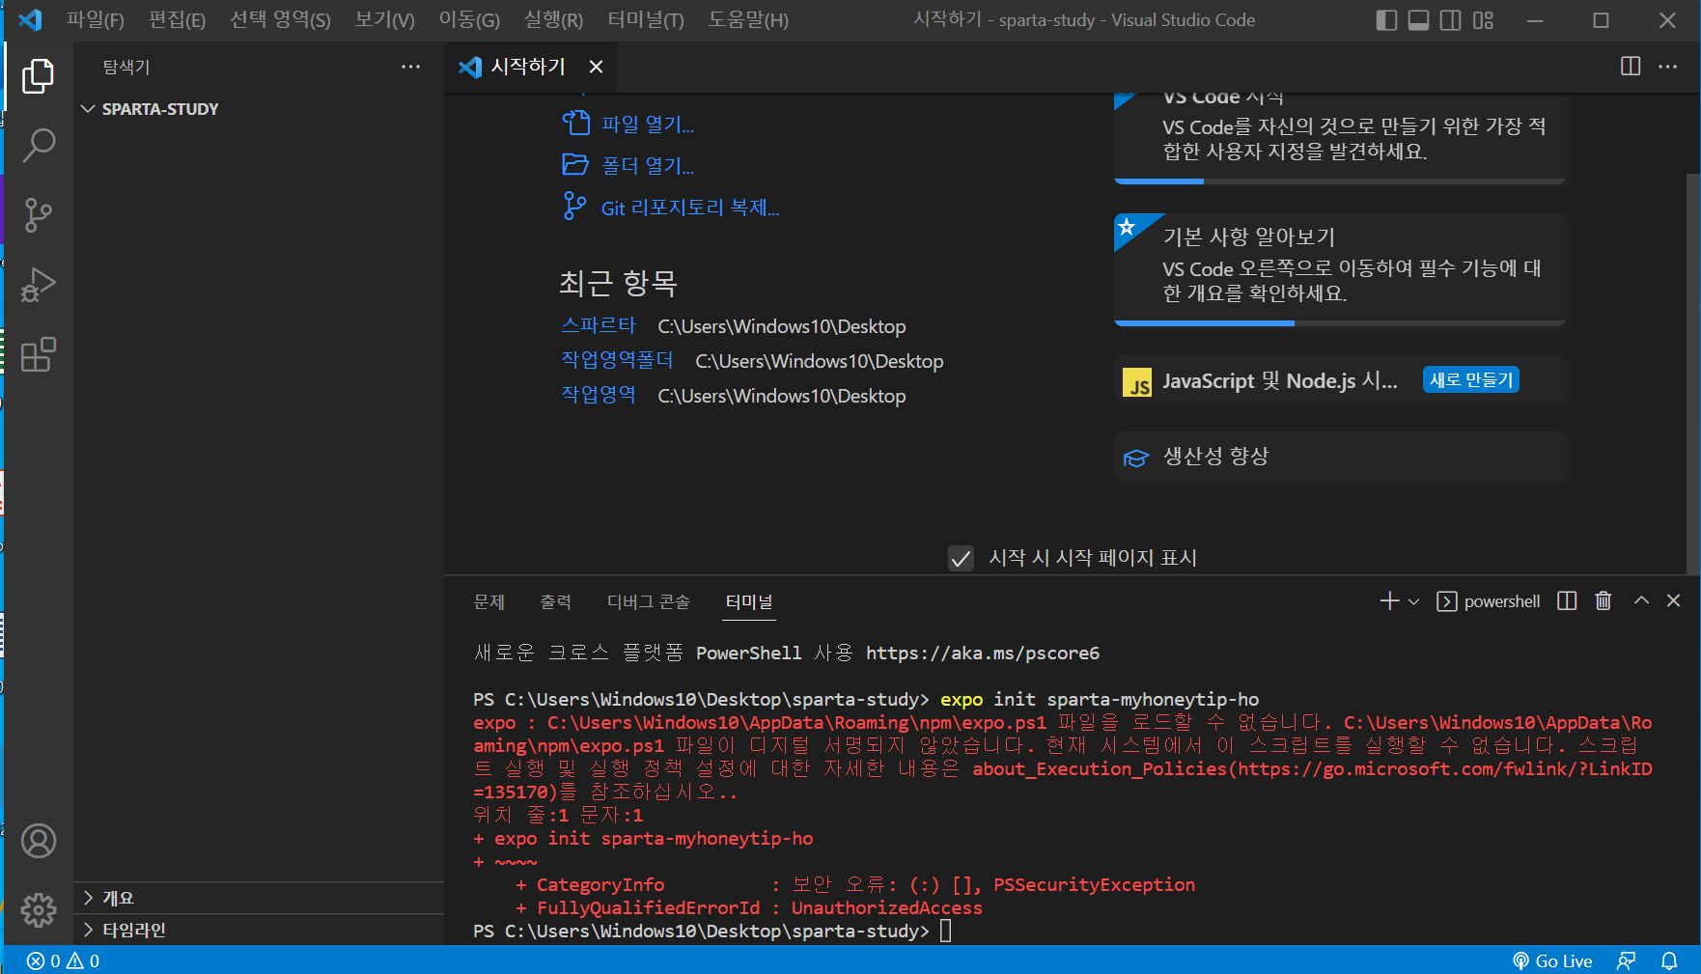This screenshot has height=974, width=1701.
Task: Toggle bottom panel layout icon
Action: pos(1418,20)
